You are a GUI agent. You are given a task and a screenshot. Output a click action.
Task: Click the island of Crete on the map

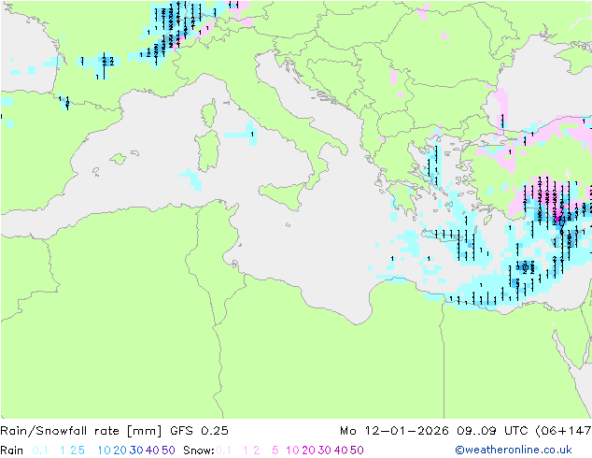pos(442,235)
